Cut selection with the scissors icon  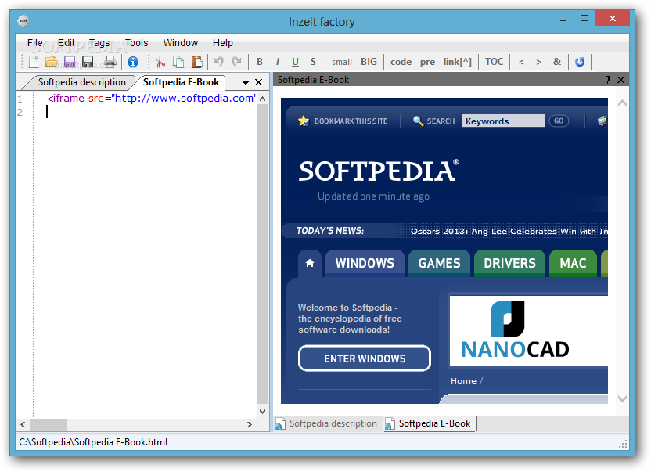[160, 62]
